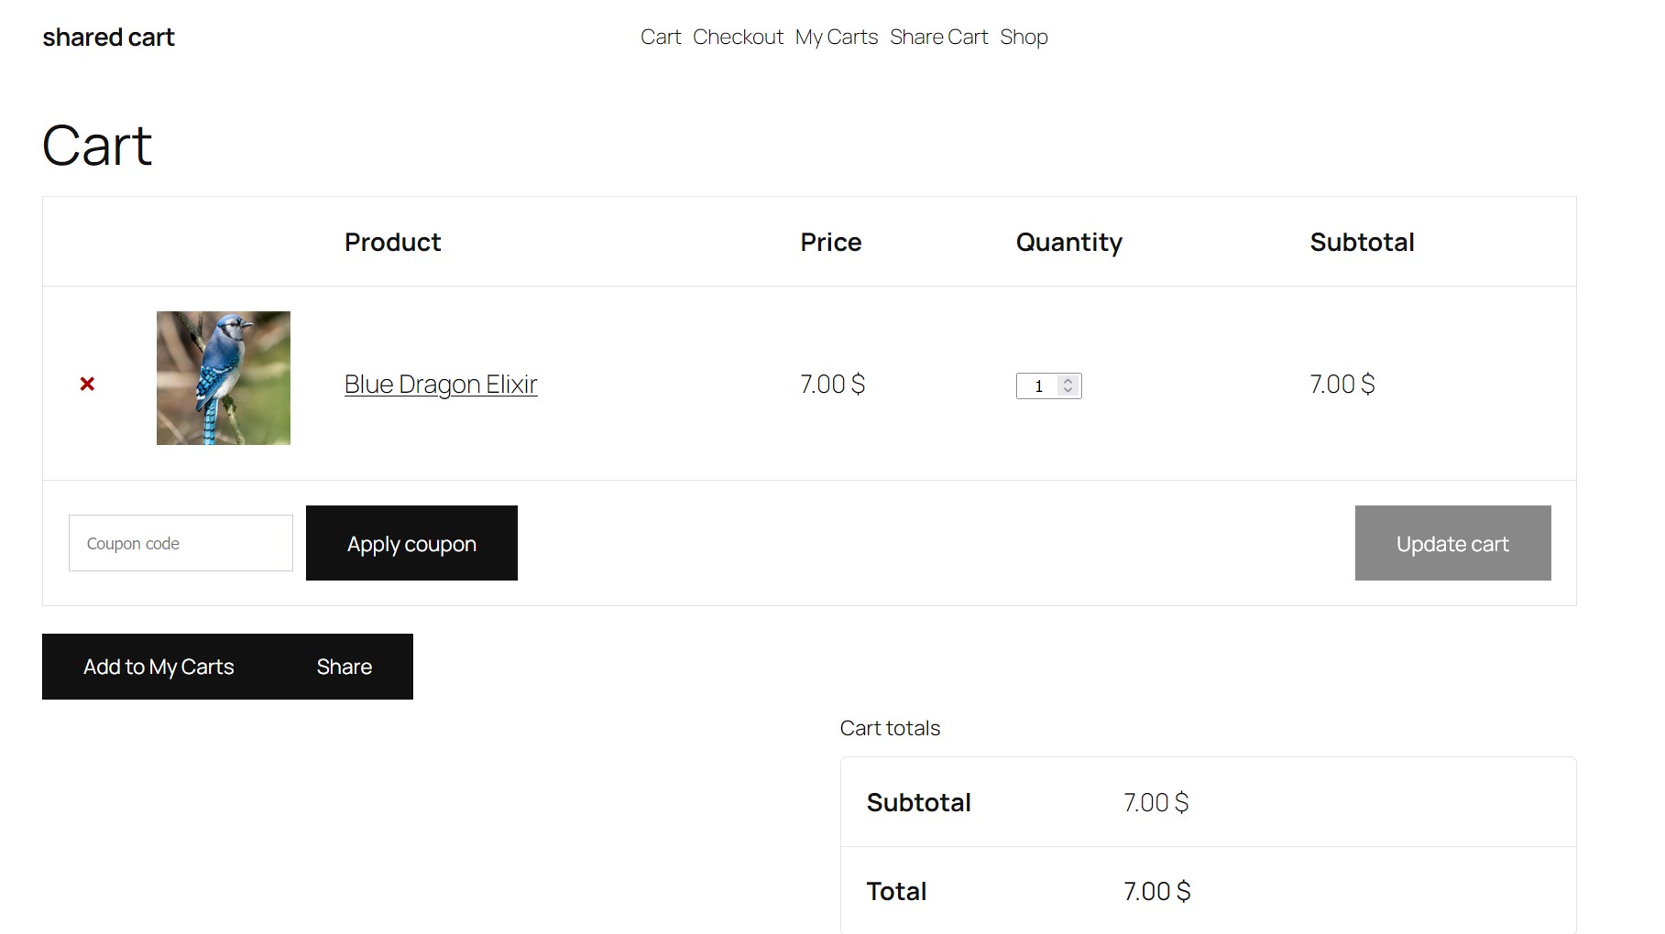Viewport: 1665px width, 934px height.
Task: Remove Blue Dragon Elixir from the cart
Action: coord(87,384)
